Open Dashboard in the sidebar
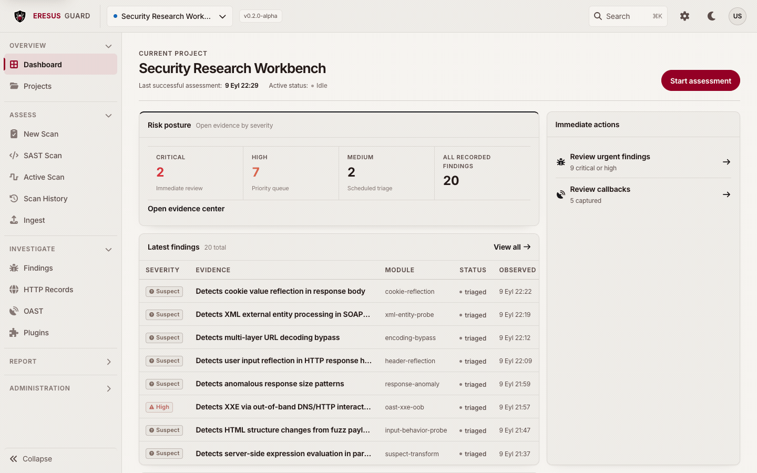This screenshot has height=473, width=757. pos(60,65)
